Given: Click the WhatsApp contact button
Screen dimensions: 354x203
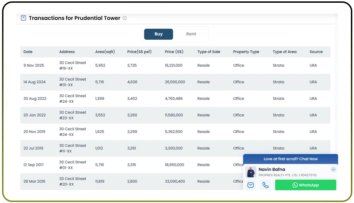Looking at the screenshot, I should (x=305, y=185).
